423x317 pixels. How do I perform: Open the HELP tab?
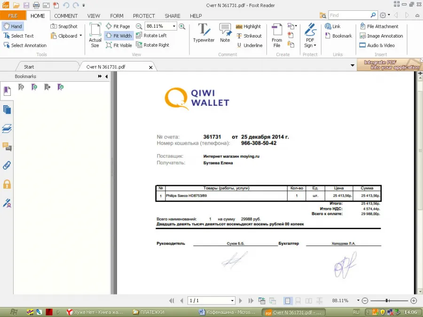[x=196, y=16]
